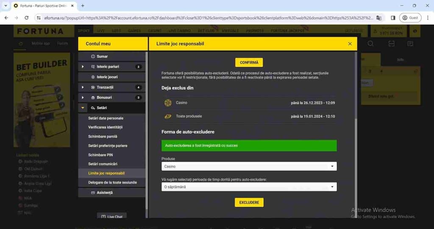
Task: Click the site information icon
Action: click(x=39, y=18)
